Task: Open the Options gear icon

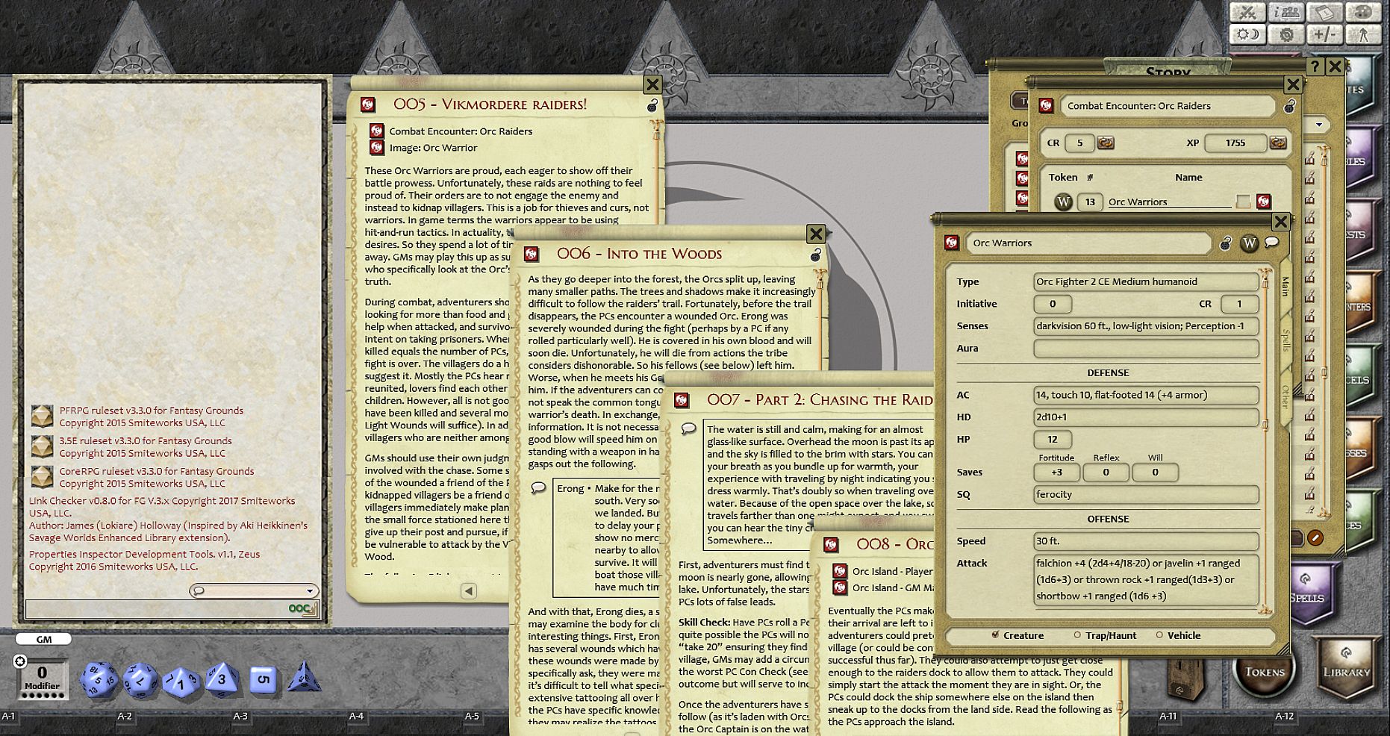Action: pyautogui.click(x=1286, y=34)
